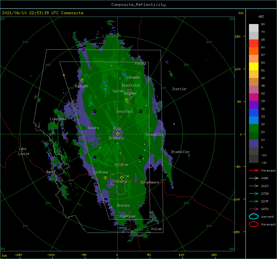This screenshot has width=277, height=259.
Task: Click yellow diamond marker south of RedDeer
Action: point(127,100)
